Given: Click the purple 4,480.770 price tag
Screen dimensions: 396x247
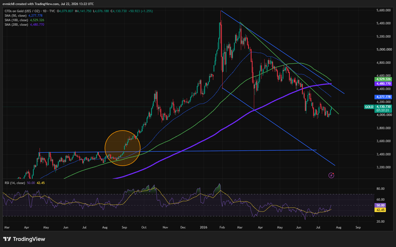Looking at the screenshot, I should 384,84.
